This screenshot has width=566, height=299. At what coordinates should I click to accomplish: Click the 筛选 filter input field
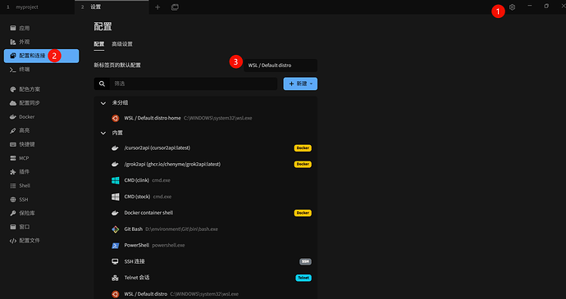point(193,84)
